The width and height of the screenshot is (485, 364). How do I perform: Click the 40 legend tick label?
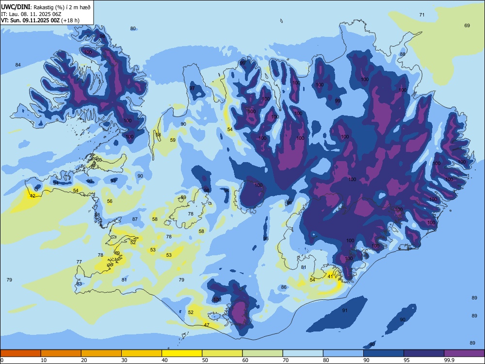click(x=164, y=360)
